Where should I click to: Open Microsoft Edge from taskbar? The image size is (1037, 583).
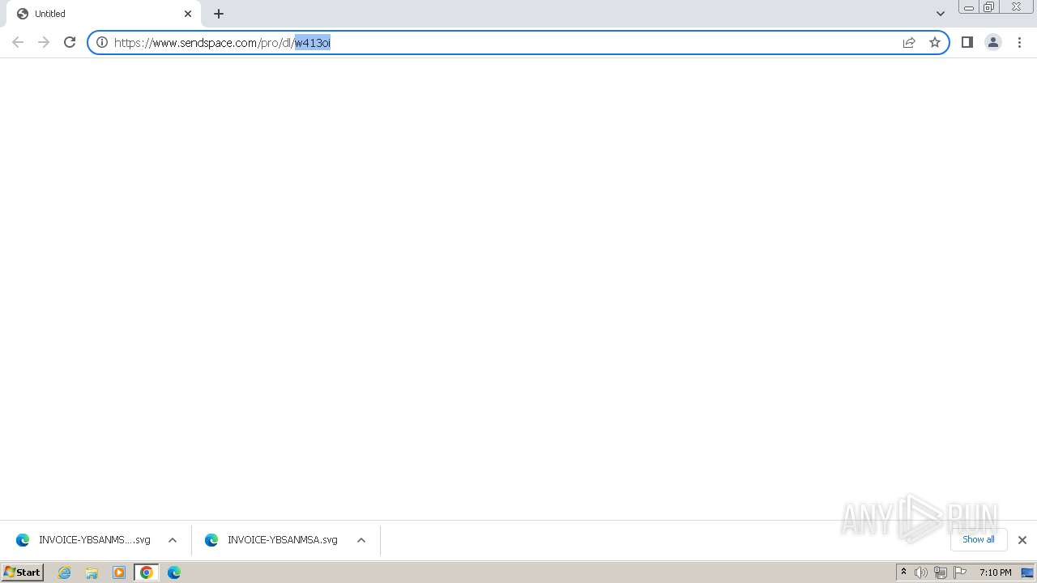tap(174, 572)
